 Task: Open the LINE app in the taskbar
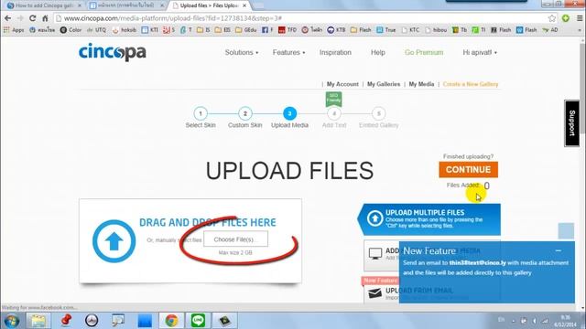click(198, 321)
